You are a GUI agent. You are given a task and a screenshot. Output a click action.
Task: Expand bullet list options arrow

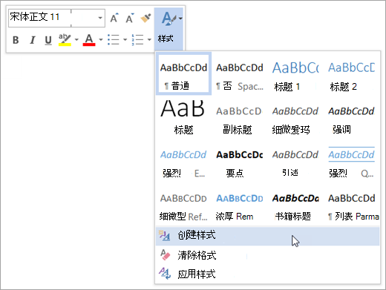pos(125,39)
